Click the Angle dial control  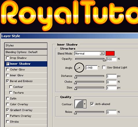click(x=79, y=68)
